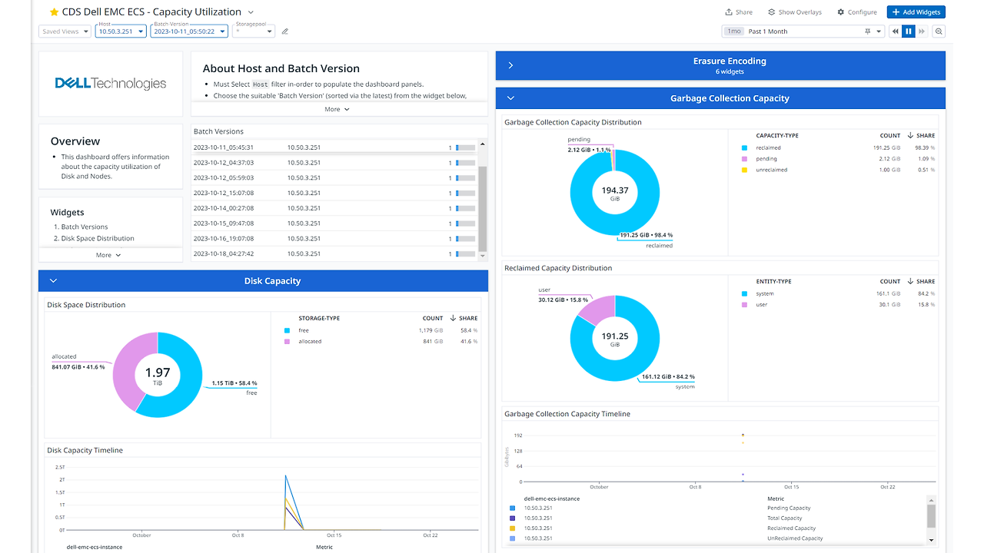Toggle the favorite star beside dashboard title
This screenshot has height=553, width=984.
tap(54, 12)
